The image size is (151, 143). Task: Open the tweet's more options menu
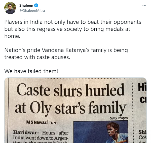(x=144, y=5)
